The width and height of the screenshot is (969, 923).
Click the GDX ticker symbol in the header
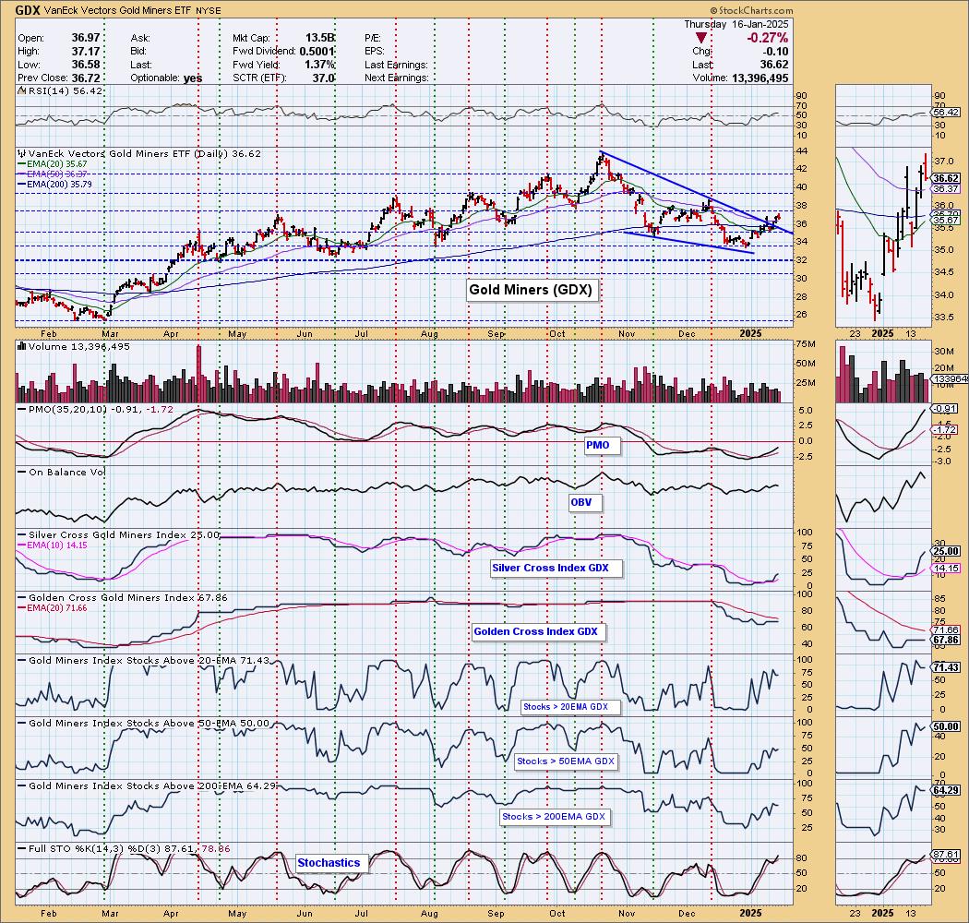(x=28, y=10)
